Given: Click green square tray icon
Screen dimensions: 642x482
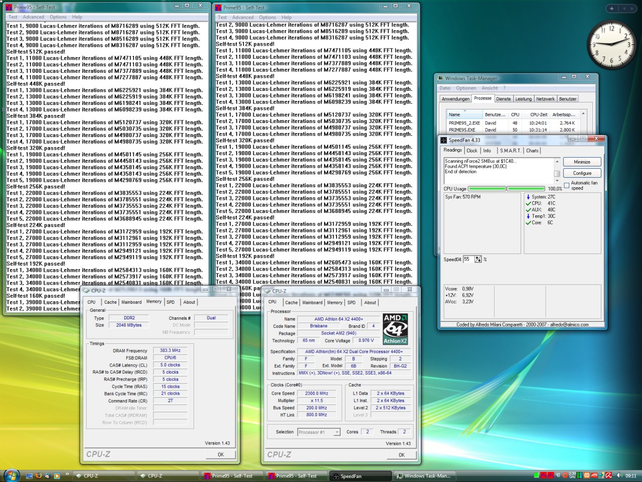Looking at the screenshot, I should [536, 475].
